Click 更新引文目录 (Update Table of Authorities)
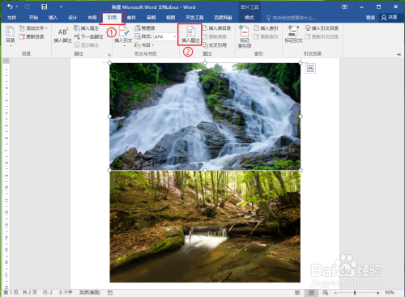Image resolution: width=405 pixels, height=297 pixels. 322,36
